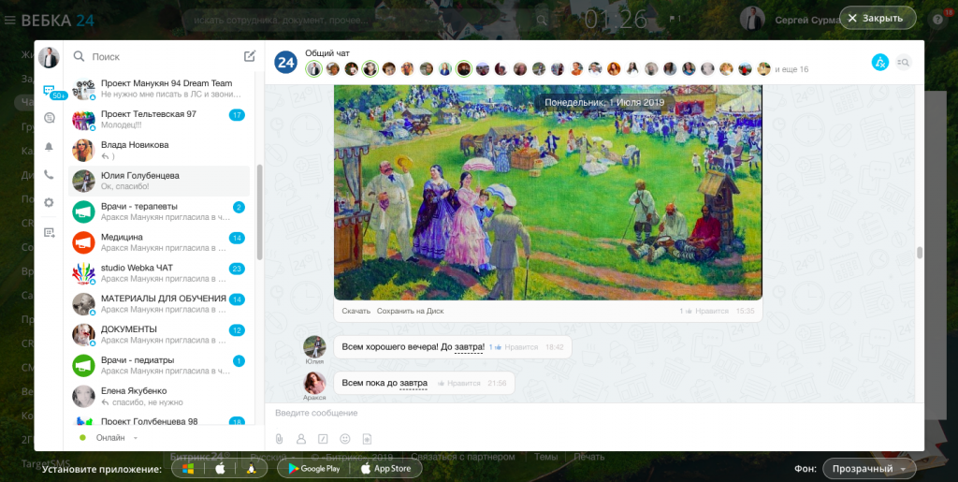
Task: Click Скачать under the image
Action: [x=356, y=311]
